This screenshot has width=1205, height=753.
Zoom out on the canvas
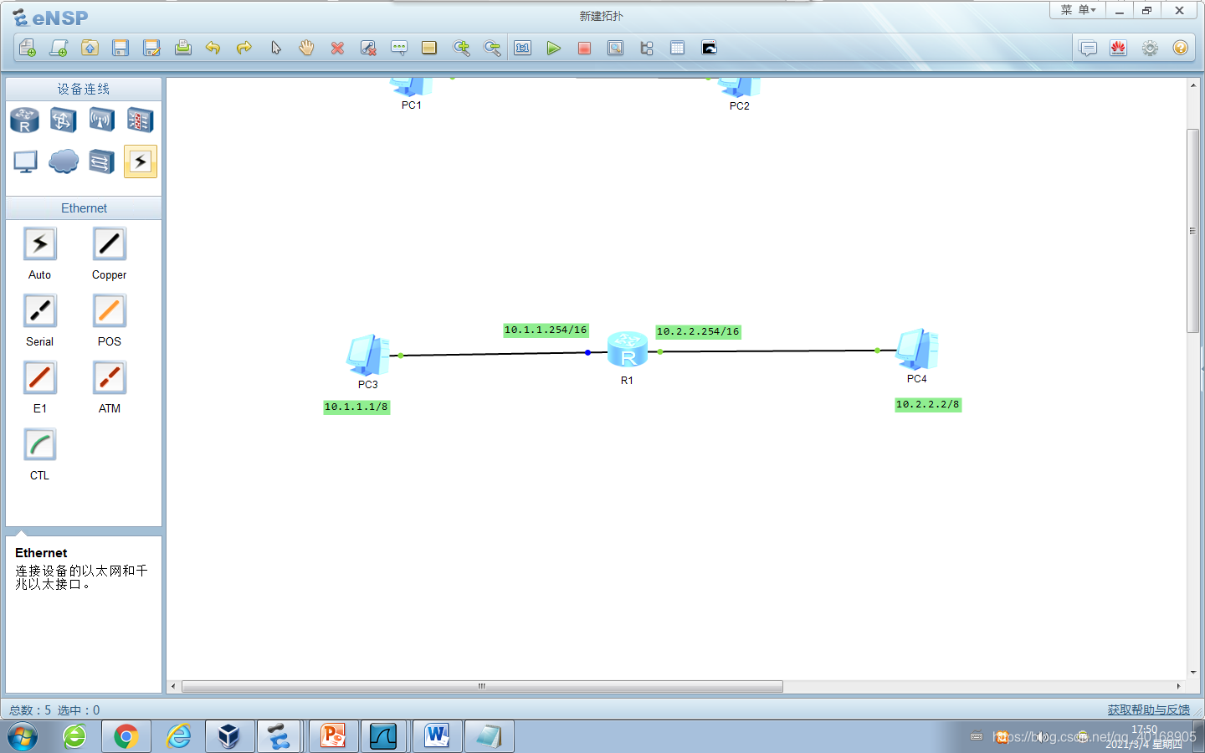pos(492,48)
